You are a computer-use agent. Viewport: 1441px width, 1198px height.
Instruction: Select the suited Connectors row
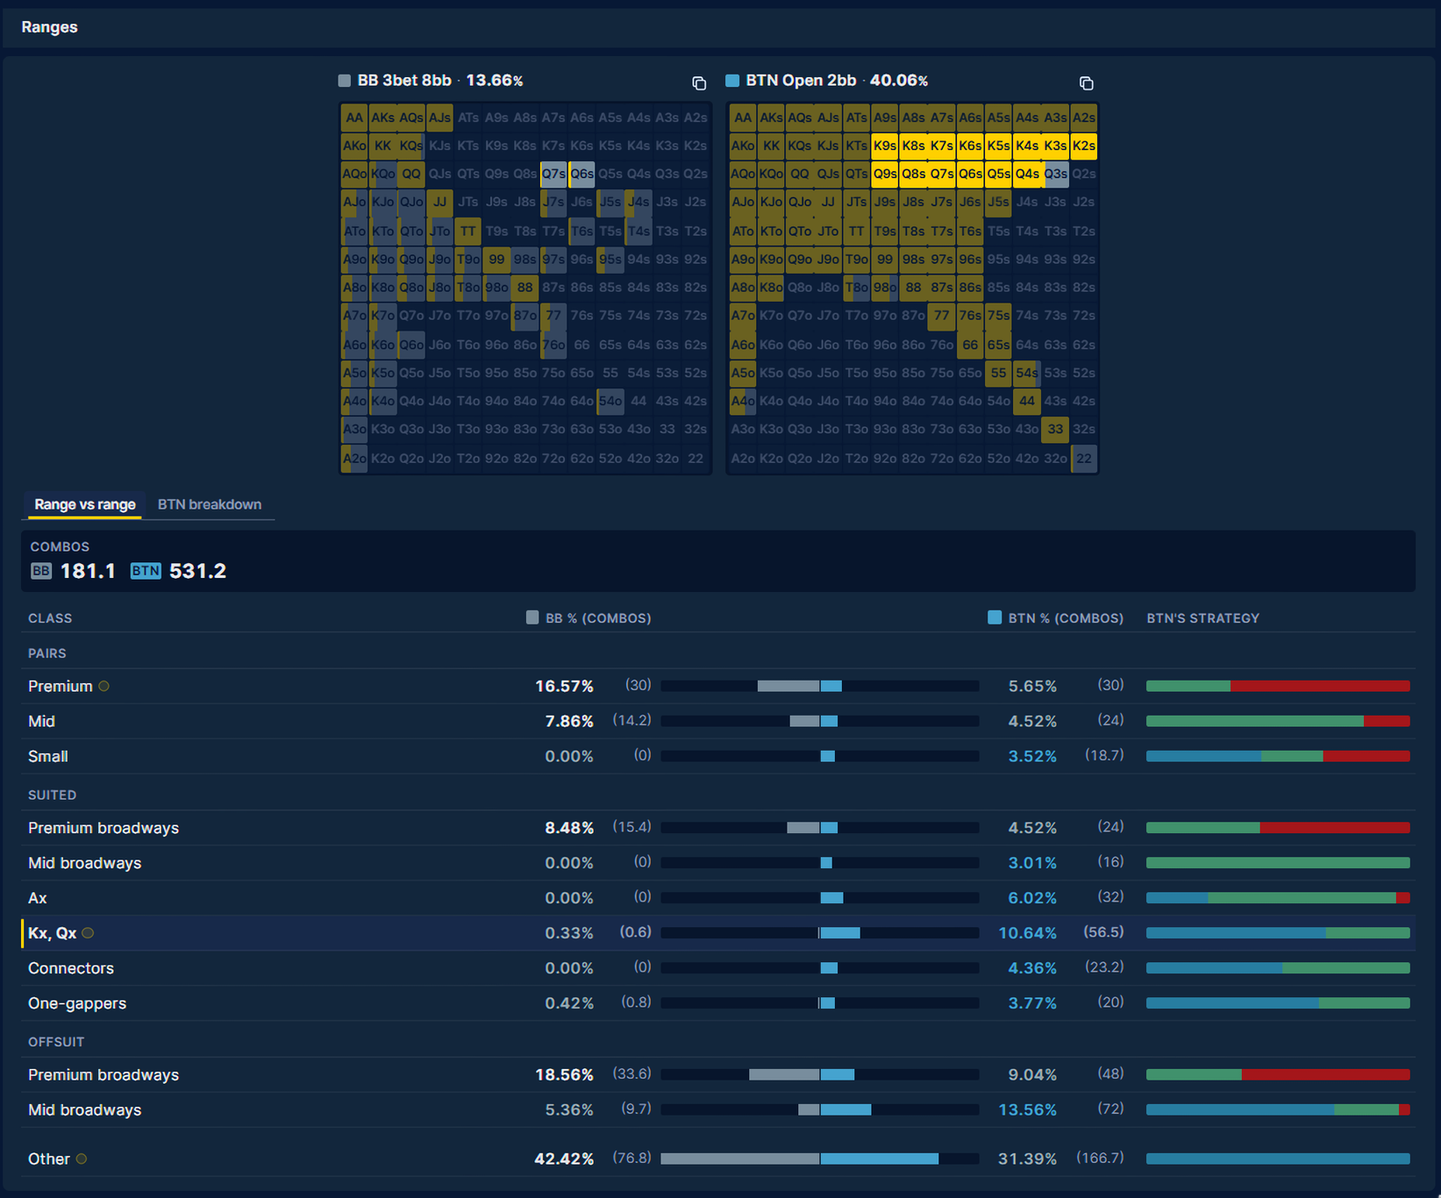[x=718, y=968]
